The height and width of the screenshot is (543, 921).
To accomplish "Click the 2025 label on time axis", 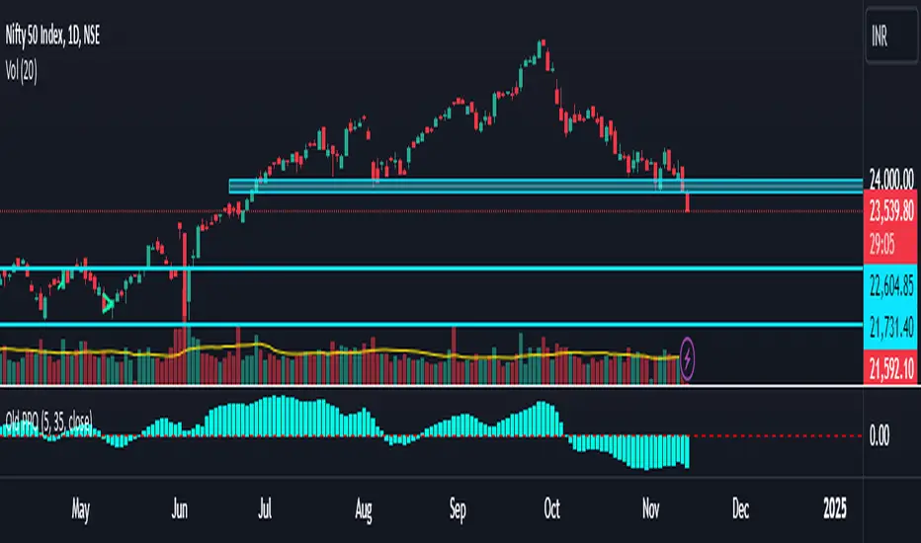I will [835, 508].
